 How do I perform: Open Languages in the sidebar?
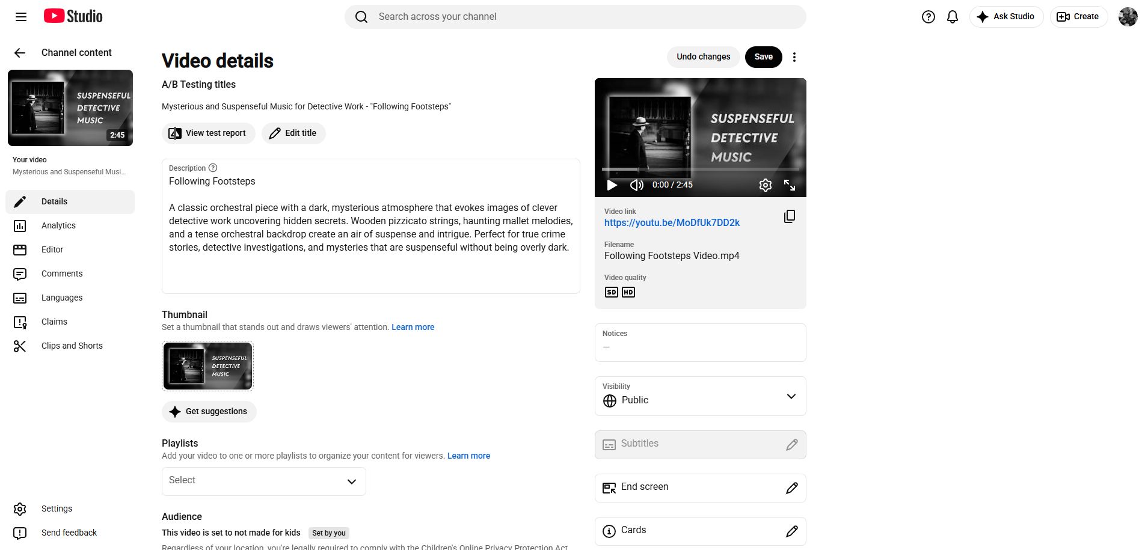[x=70, y=298]
